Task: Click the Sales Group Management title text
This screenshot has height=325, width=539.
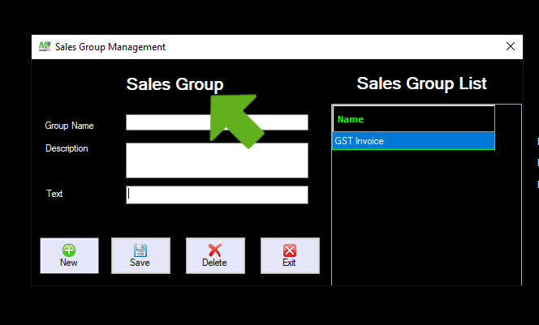Action: click(x=110, y=47)
